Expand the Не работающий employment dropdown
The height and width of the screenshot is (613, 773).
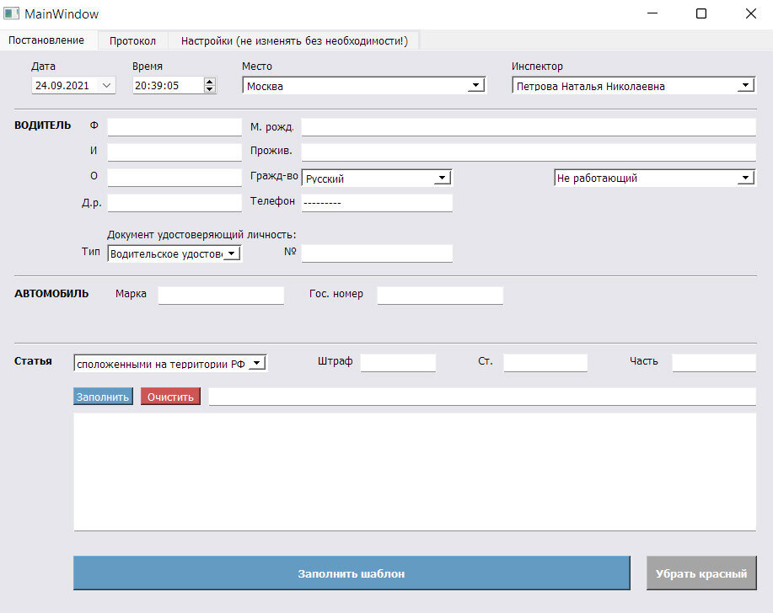tap(655, 178)
